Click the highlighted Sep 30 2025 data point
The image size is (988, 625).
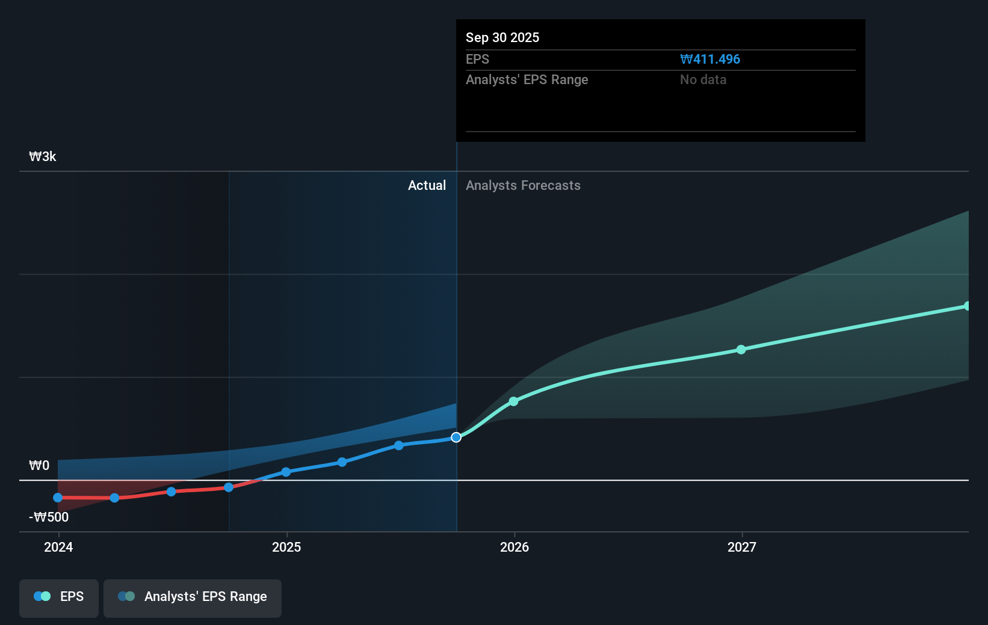[456, 437]
